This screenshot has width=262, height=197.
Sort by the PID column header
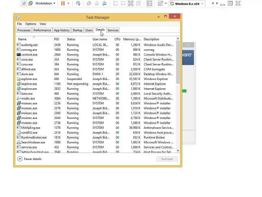click(57, 39)
